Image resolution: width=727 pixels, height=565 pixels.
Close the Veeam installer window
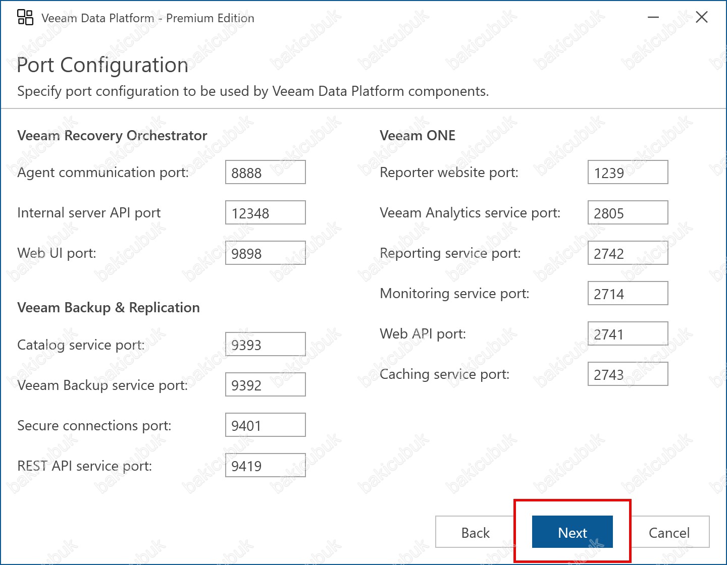(x=701, y=18)
